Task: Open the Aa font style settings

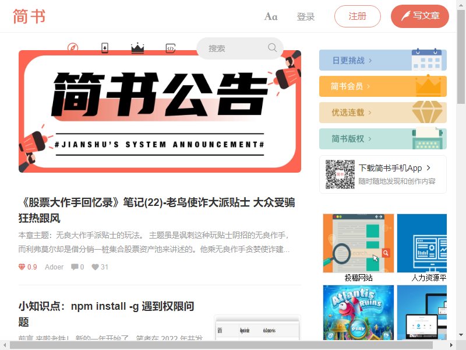Action: [271, 16]
